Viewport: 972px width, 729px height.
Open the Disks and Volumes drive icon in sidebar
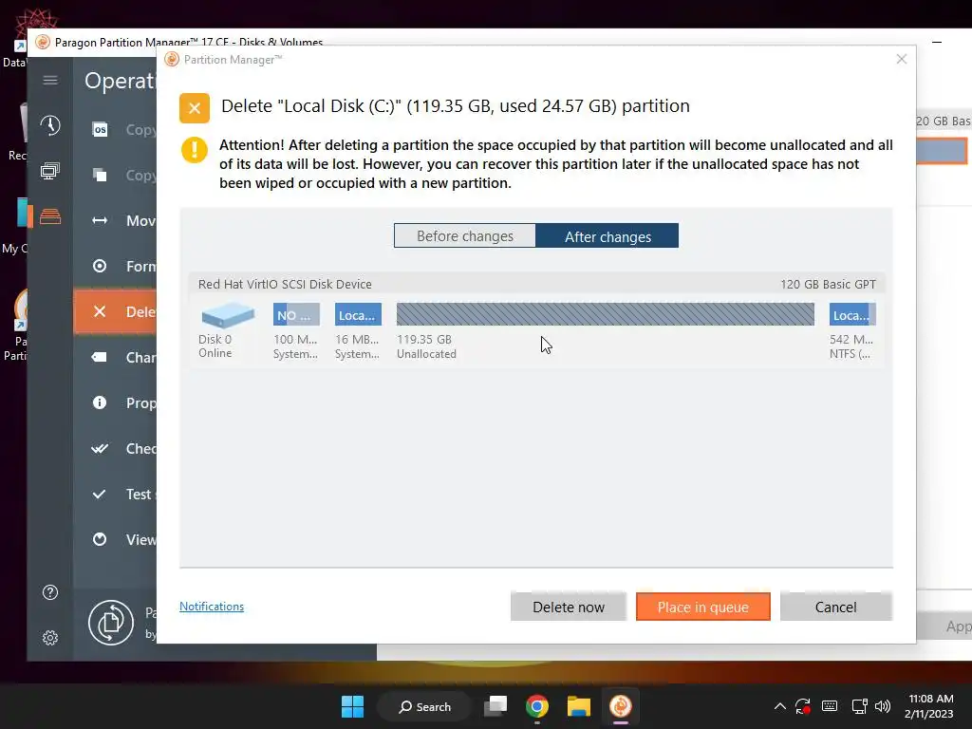click(x=50, y=215)
